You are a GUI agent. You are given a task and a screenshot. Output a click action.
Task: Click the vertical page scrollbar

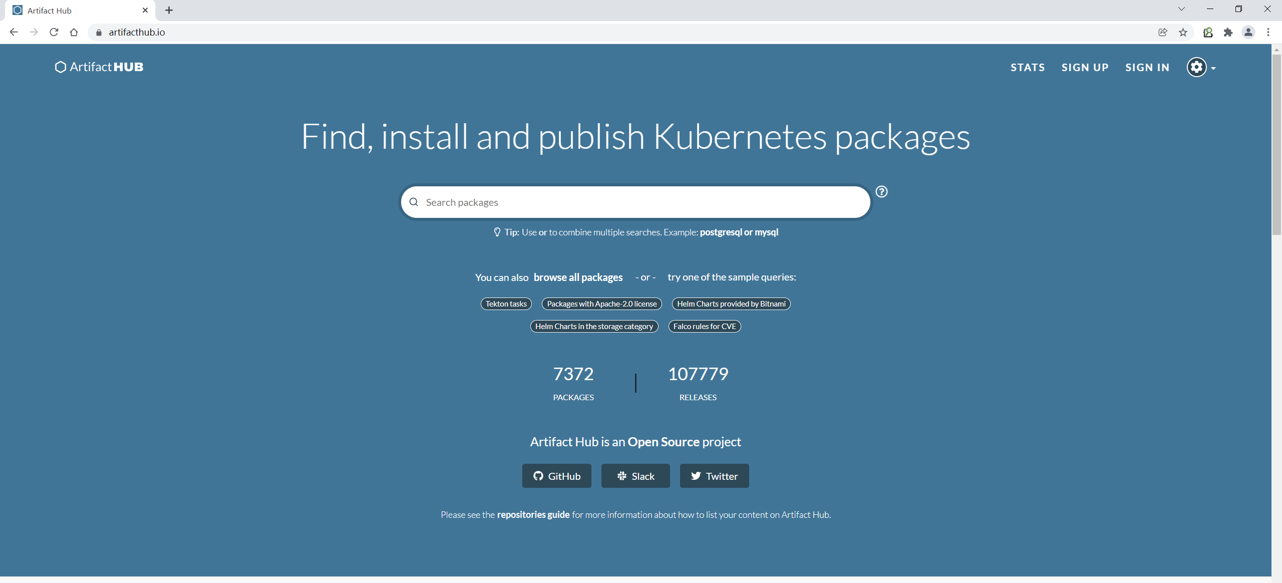(x=1276, y=145)
